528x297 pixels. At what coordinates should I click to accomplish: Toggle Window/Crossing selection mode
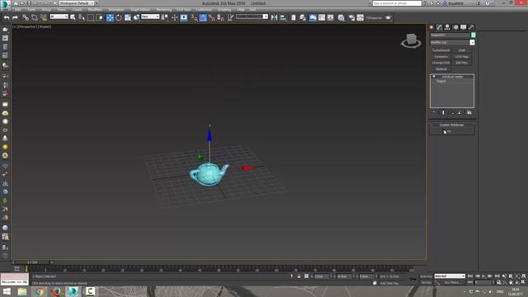[x=99, y=17]
